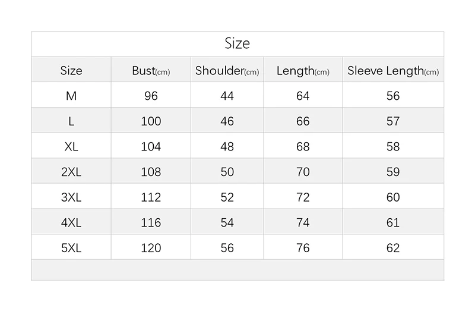The image size is (475, 311).
Task: Select the 4XL size row label
Action: (71, 222)
